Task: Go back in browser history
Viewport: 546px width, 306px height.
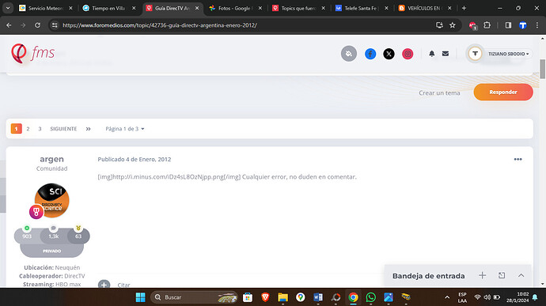Action: coord(9,25)
